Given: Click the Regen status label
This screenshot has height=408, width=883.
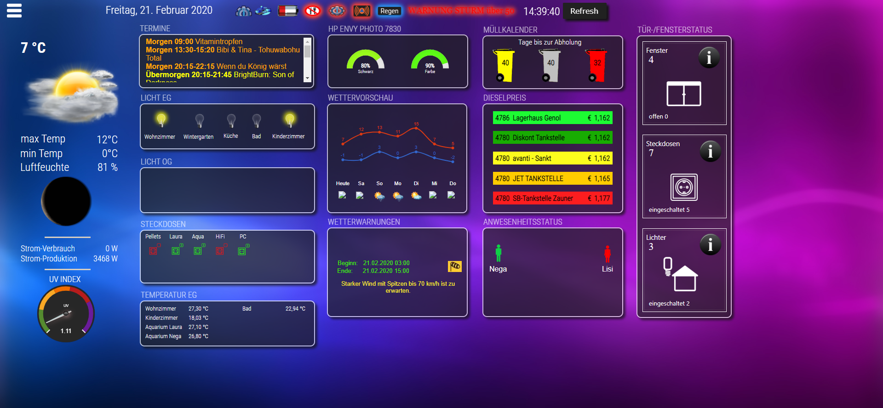Looking at the screenshot, I should tap(389, 11).
